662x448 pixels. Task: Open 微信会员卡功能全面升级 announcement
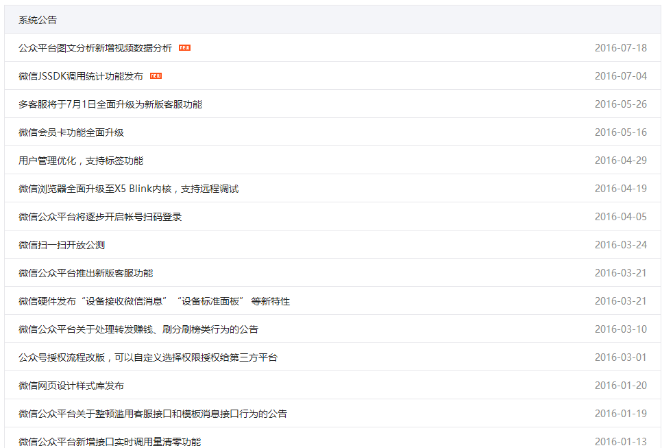71,132
